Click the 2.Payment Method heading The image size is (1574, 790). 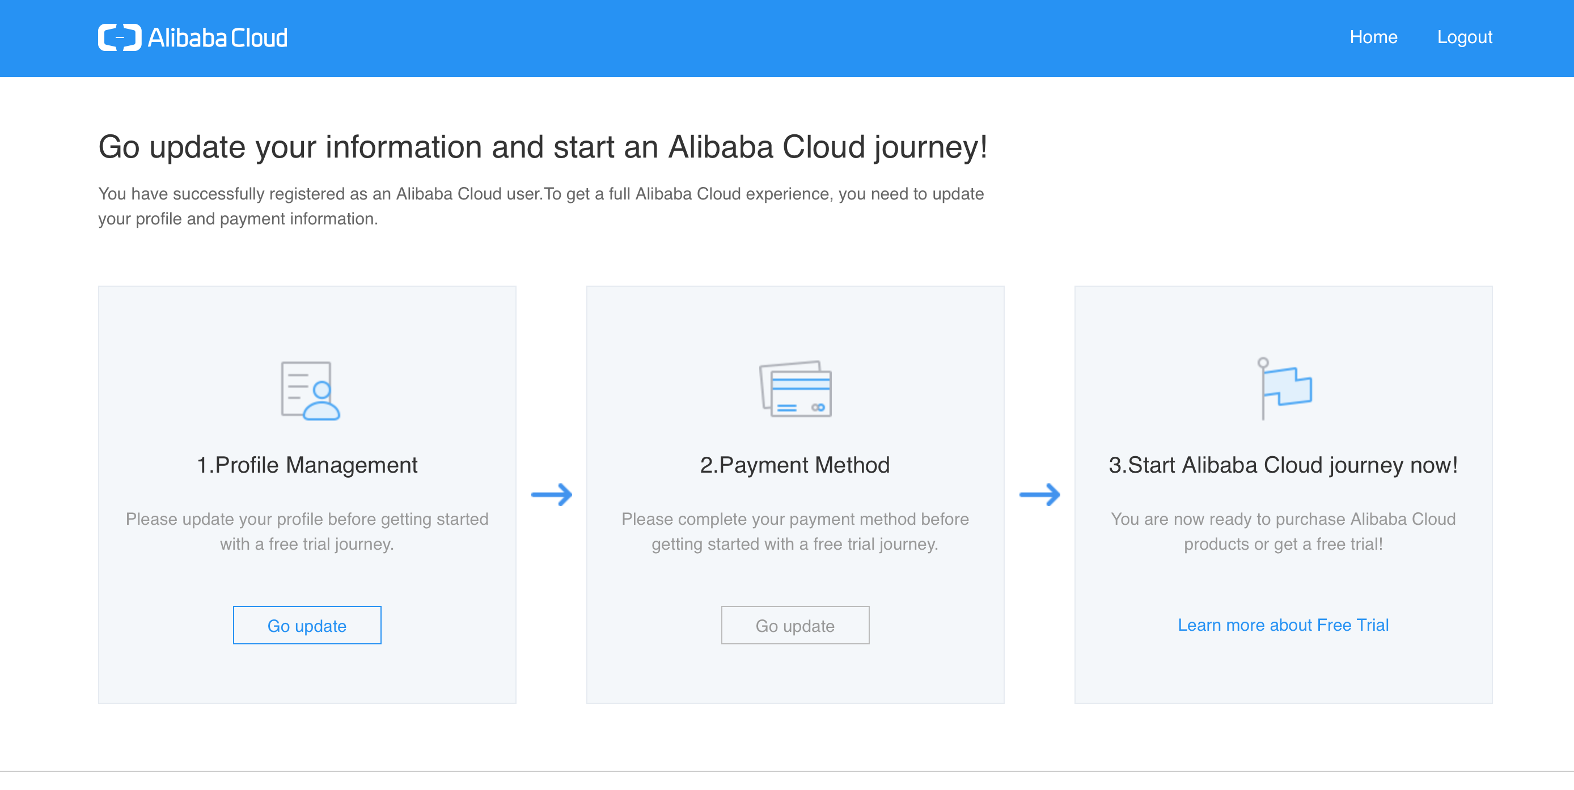tap(794, 465)
